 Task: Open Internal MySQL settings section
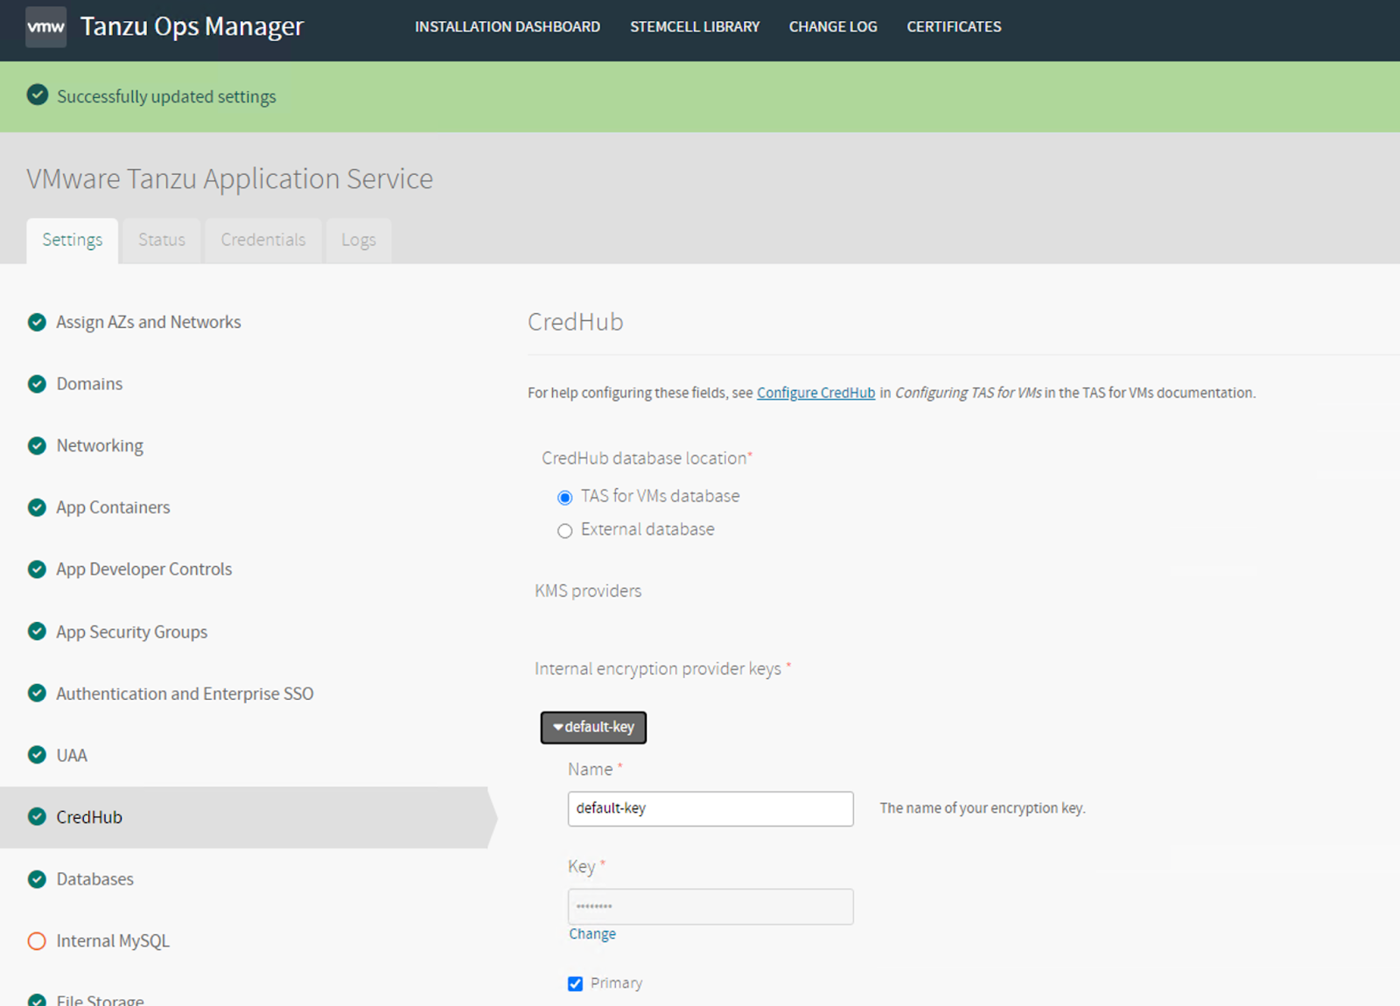(x=113, y=941)
